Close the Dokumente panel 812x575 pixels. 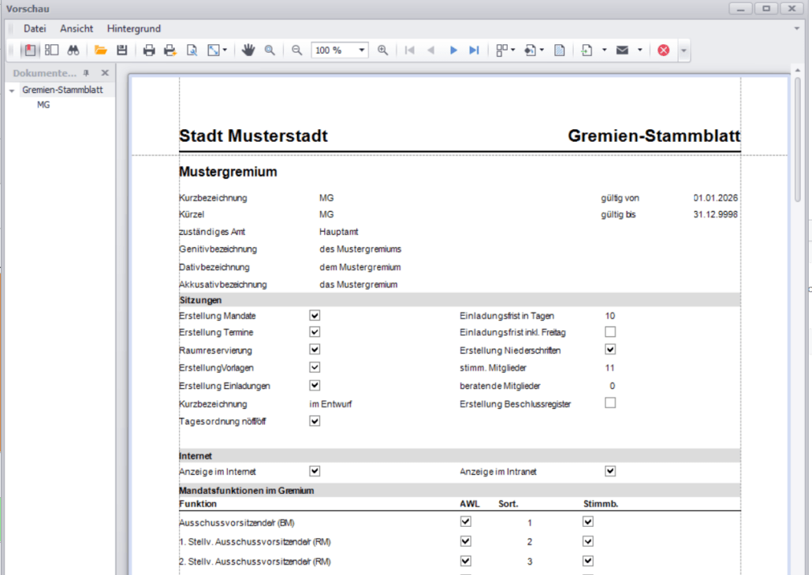[x=105, y=72]
